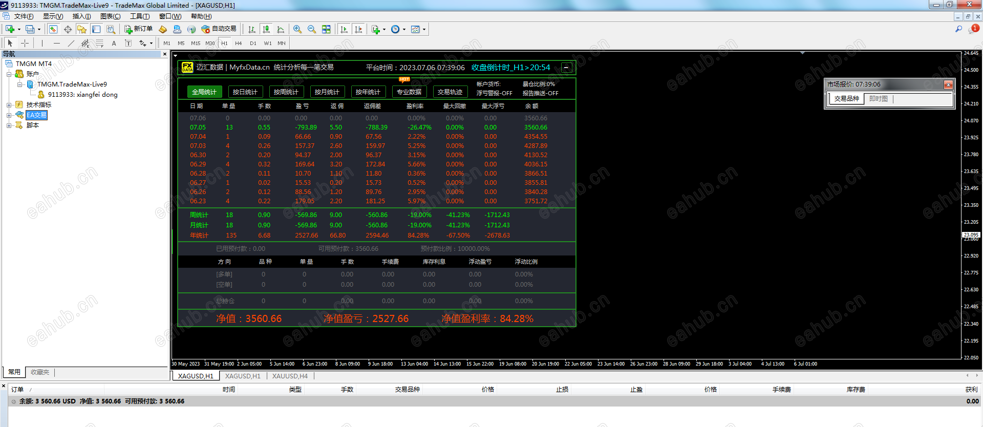
Task: Open 交易轨迹 trade track view
Action: click(x=450, y=92)
